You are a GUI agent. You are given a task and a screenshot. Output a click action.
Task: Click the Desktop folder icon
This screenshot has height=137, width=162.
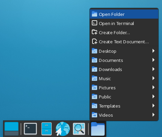click(94, 51)
